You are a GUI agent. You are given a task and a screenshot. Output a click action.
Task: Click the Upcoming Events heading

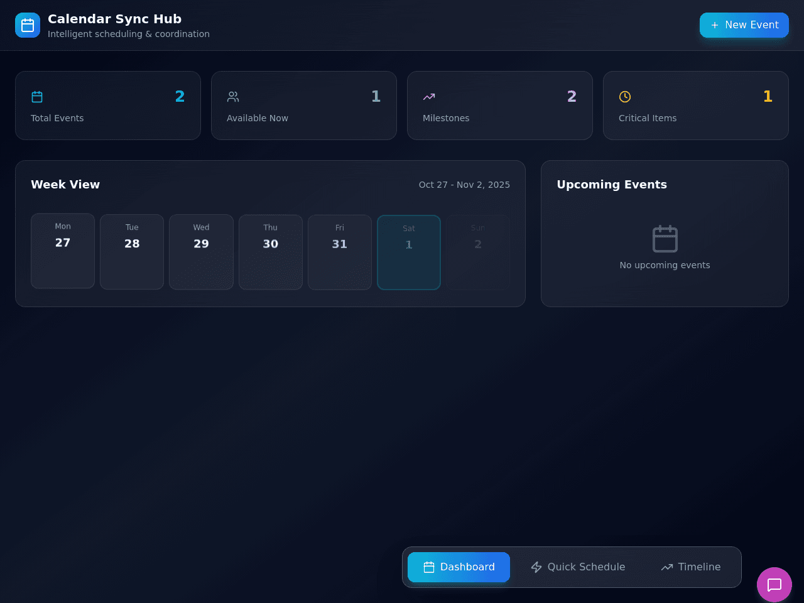[612, 185]
